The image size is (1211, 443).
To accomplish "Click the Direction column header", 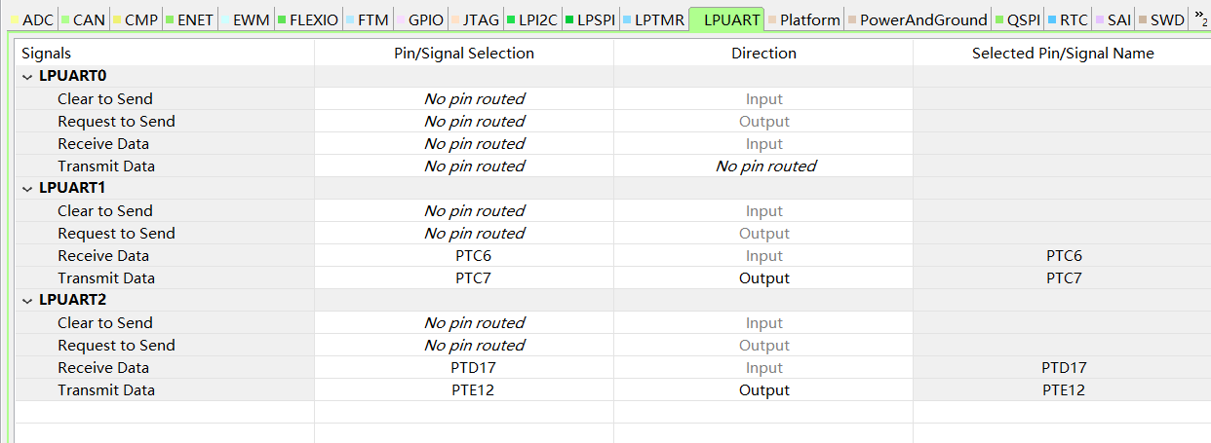I will point(763,54).
